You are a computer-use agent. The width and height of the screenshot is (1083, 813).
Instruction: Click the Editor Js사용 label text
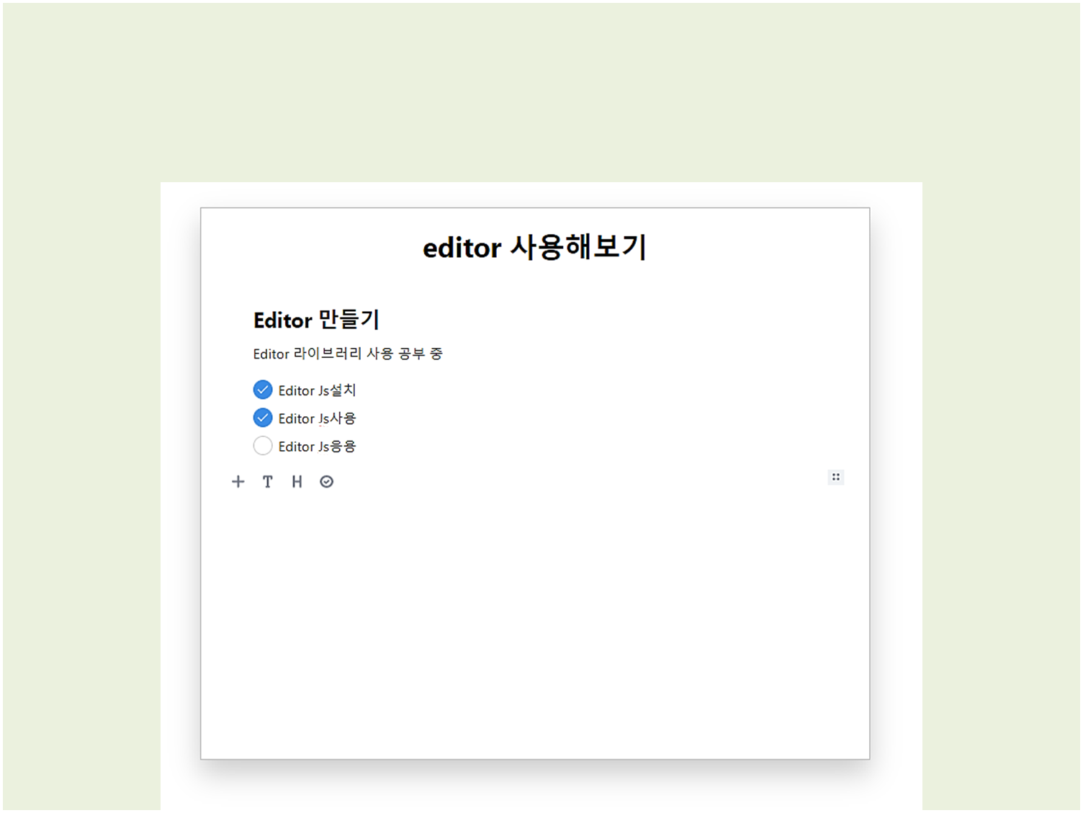pyautogui.click(x=318, y=418)
